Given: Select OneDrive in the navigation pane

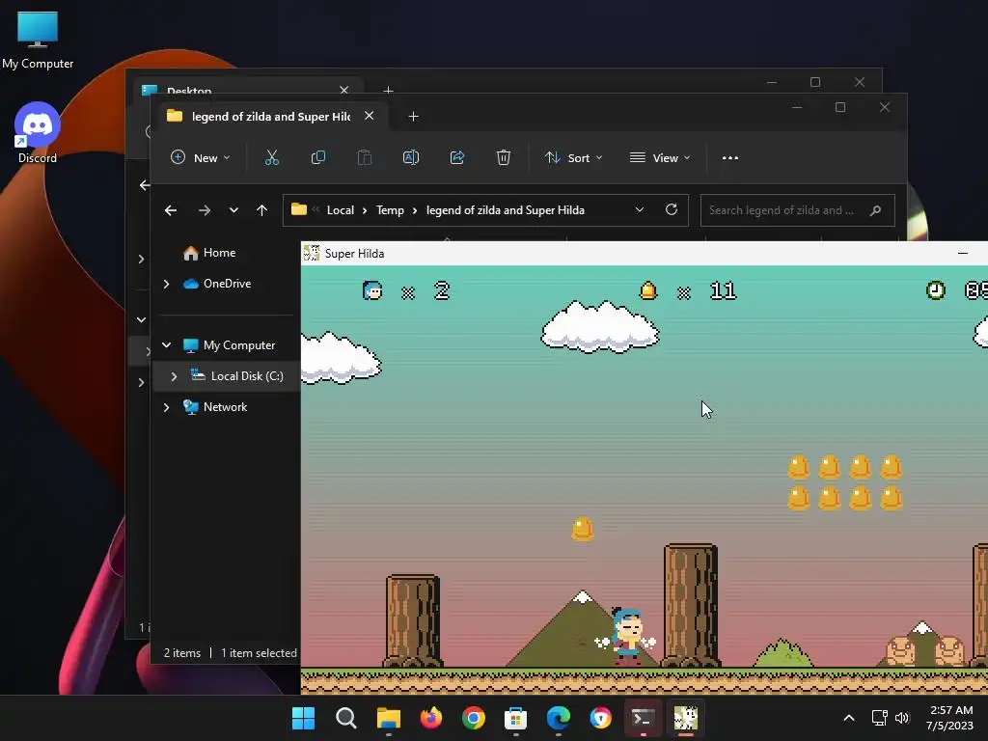Looking at the screenshot, I should click(227, 284).
